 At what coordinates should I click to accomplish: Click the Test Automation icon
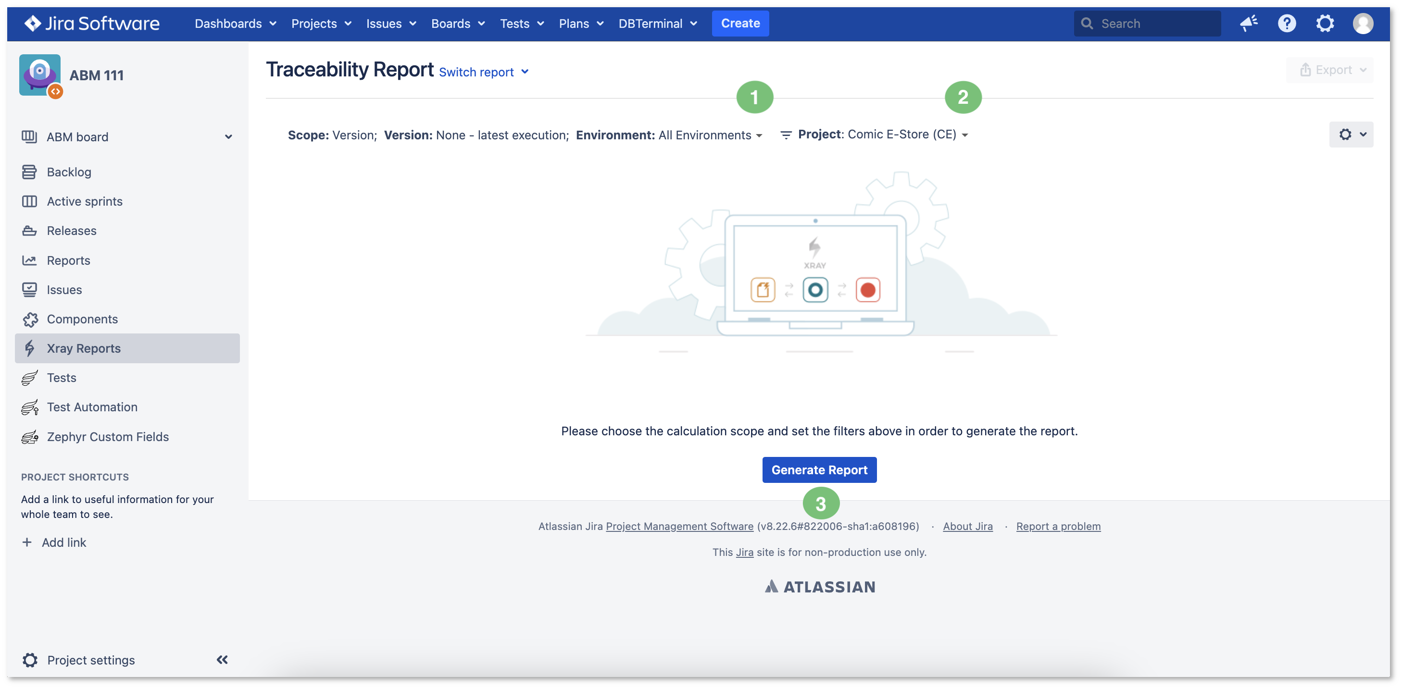(x=30, y=407)
